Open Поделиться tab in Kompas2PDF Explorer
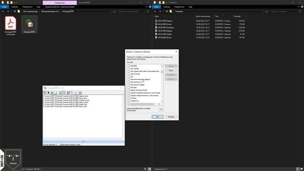This screenshot has width=304, height=171. point(28,7)
